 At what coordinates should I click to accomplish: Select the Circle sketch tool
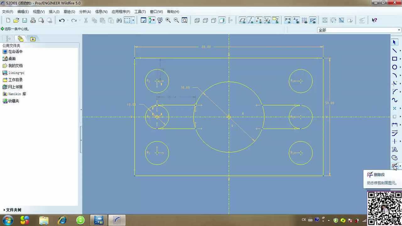394,67
